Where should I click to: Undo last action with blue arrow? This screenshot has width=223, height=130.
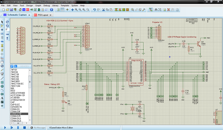[x=94, y=10]
